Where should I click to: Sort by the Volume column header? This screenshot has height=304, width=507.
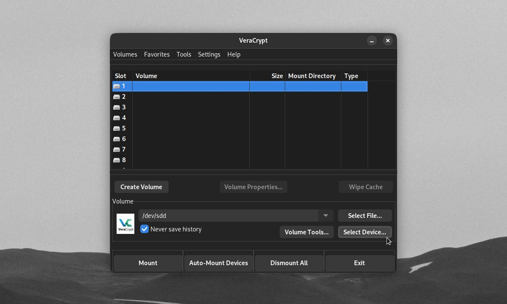191,76
